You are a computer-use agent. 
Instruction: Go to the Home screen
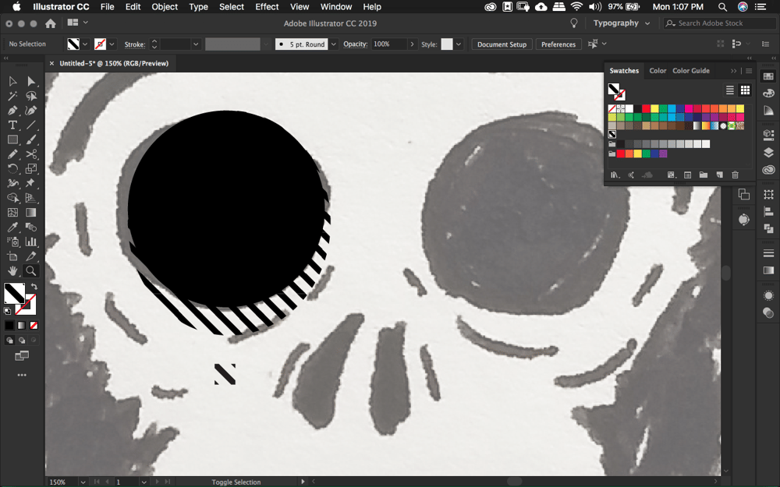(x=50, y=23)
